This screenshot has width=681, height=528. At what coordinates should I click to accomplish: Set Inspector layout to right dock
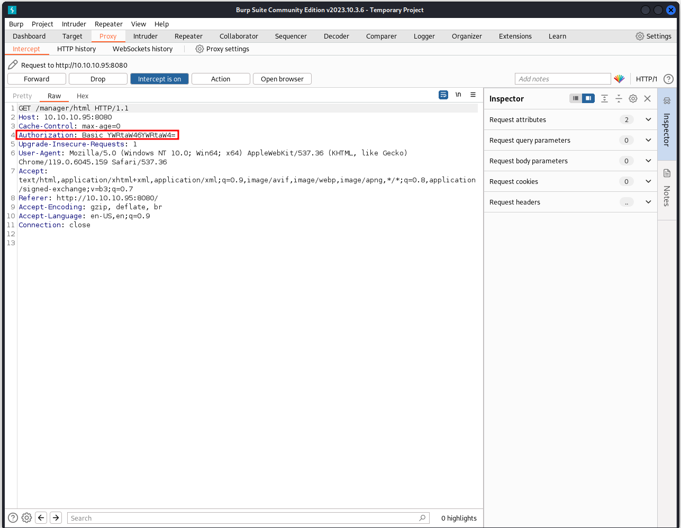(588, 98)
